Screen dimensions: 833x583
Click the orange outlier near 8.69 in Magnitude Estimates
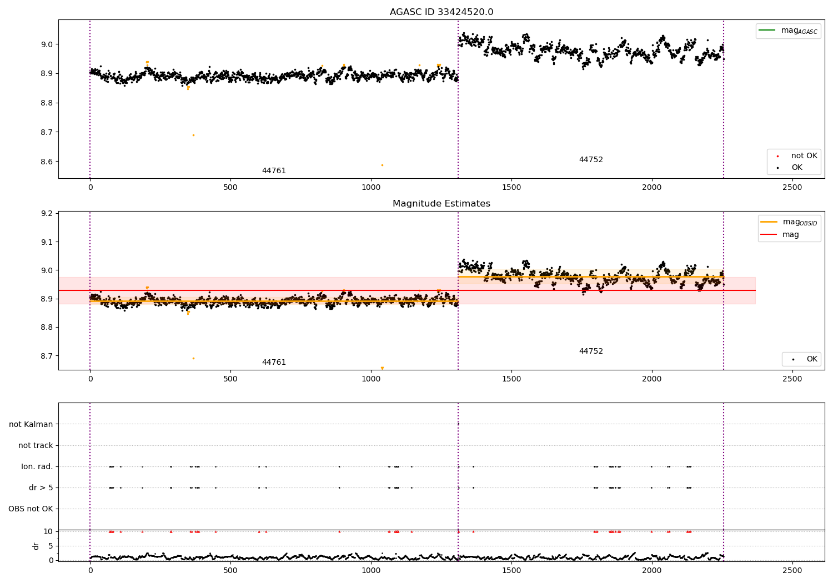[193, 358]
